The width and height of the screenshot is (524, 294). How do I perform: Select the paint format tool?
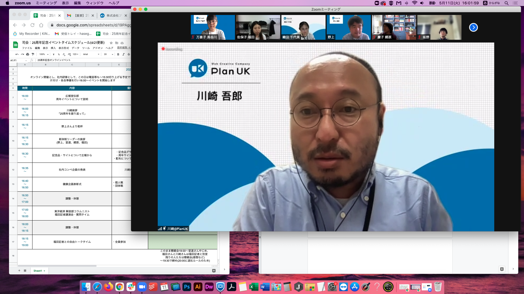tap(33, 54)
